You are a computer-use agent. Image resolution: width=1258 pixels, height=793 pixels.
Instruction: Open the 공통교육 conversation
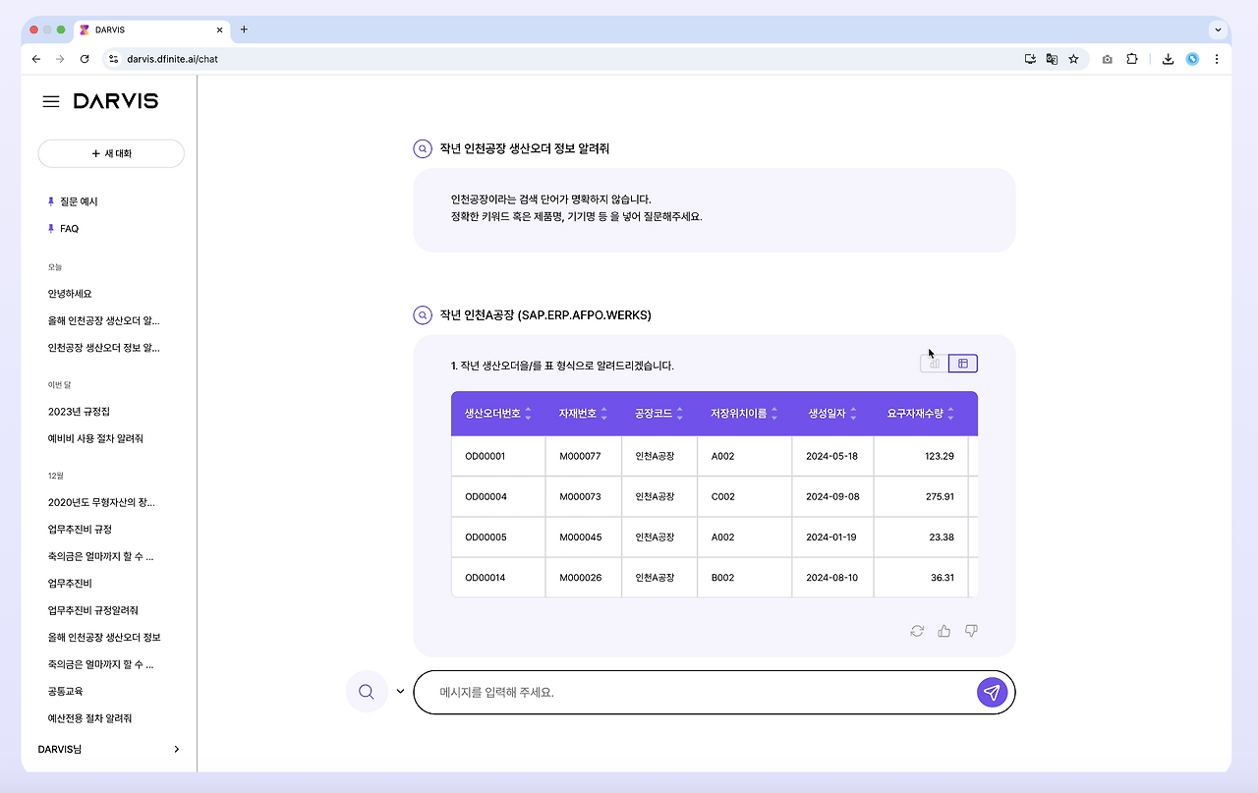65,692
